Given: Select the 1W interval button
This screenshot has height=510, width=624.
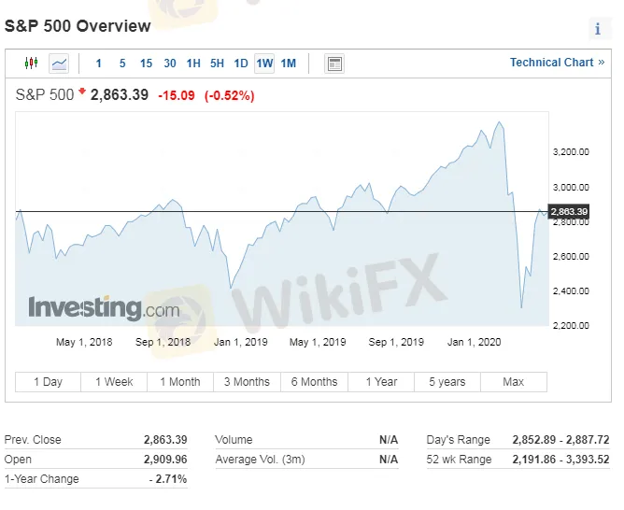Looking at the screenshot, I should click(264, 64).
